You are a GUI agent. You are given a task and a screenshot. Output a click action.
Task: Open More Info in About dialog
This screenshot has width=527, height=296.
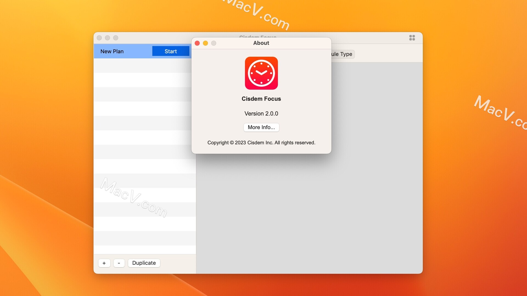pyautogui.click(x=261, y=127)
